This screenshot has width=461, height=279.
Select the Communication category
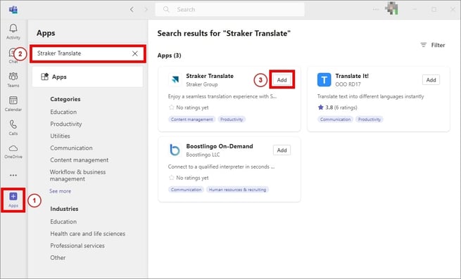(72, 148)
